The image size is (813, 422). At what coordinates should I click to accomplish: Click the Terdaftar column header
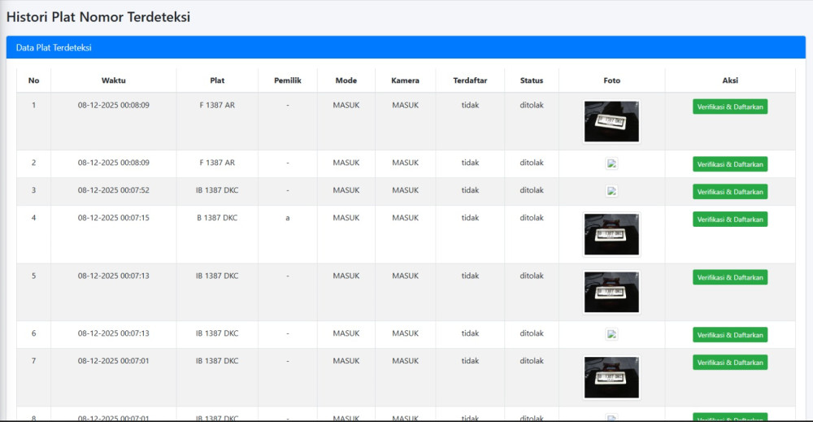(x=470, y=80)
